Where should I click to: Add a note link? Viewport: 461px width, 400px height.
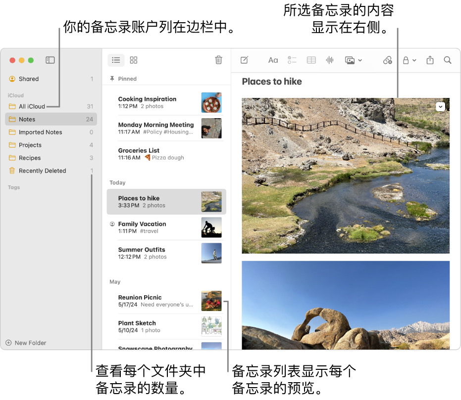pyautogui.click(x=388, y=60)
